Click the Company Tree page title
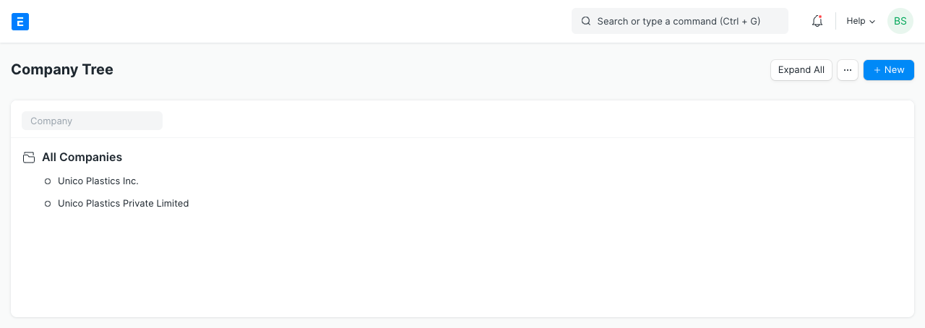This screenshot has width=925, height=328. (62, 69)
